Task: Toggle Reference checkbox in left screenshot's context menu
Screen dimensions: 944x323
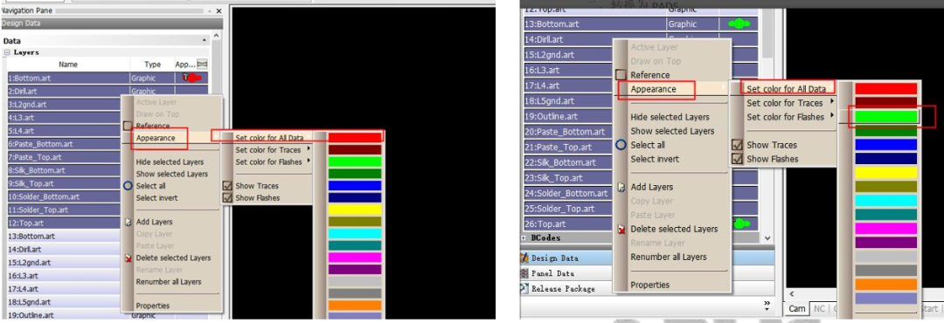Action: click(x=128, y=126)
